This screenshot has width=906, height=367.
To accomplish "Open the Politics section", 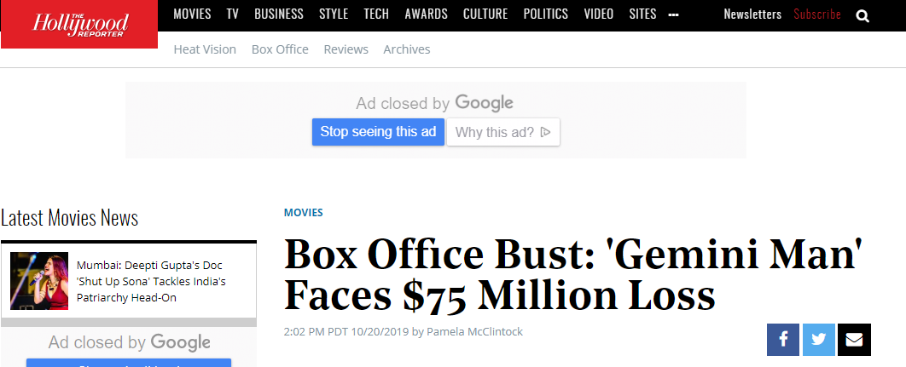I will (546, 14).
